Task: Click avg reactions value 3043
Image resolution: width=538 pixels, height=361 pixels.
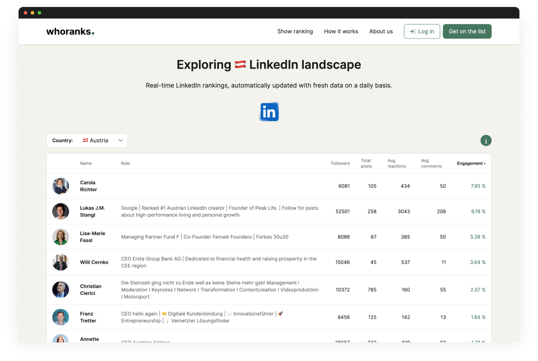Action: pyautogui.click(x=404, y=211)
